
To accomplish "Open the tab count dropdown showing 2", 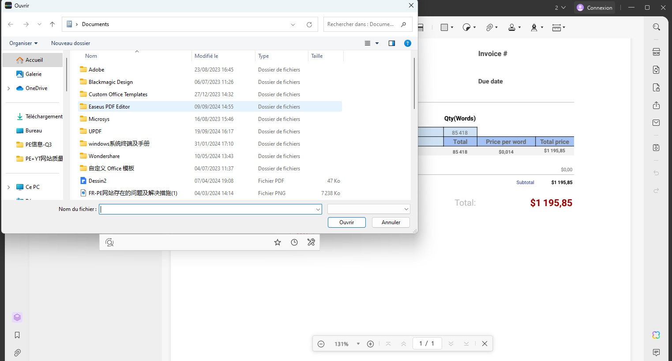I will click(x=560, y=8).
